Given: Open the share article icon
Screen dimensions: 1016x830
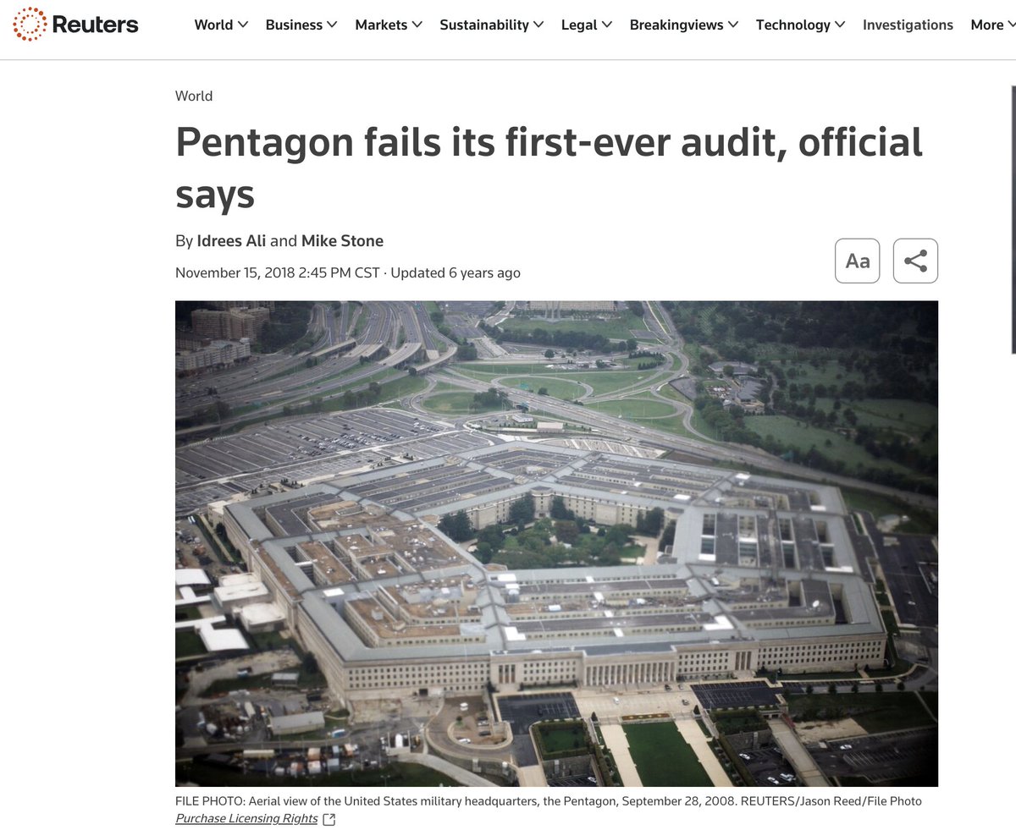Looking at the screenshot, I should click(x=915, y=261).
